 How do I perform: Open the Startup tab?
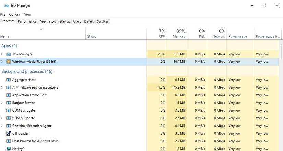pyautogui.click(x=65, y=21)
